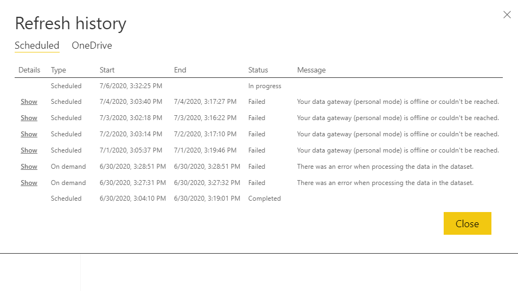Click the Details column header

[29, 70]
